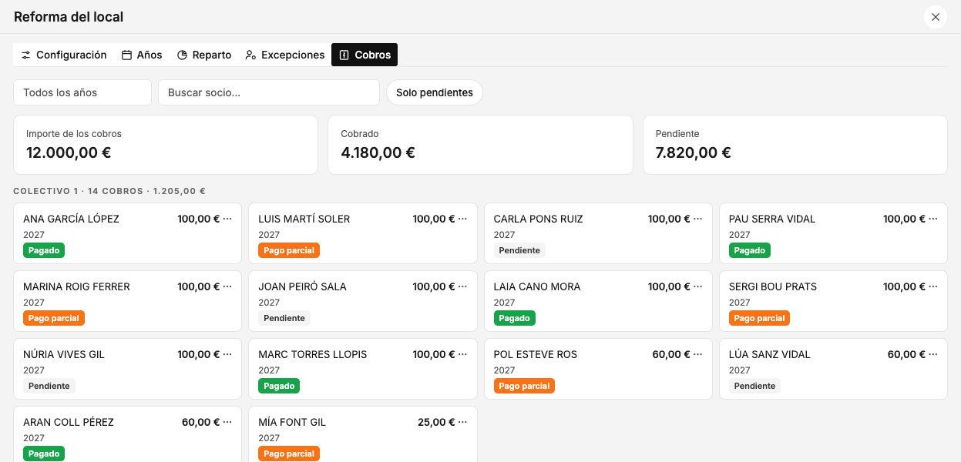Go to the Años tab

click(142, 55)
